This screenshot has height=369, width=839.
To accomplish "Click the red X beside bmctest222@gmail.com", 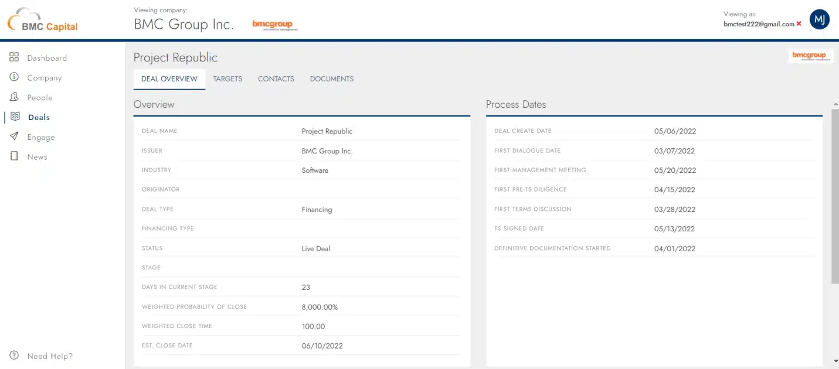I will pos(799,24).
